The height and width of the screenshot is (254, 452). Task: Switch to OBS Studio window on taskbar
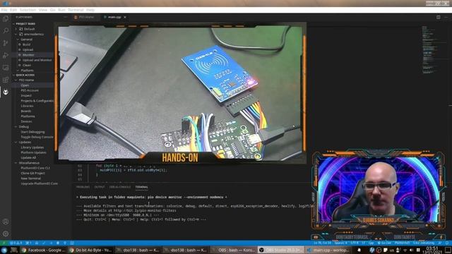(x=280, y=250)
